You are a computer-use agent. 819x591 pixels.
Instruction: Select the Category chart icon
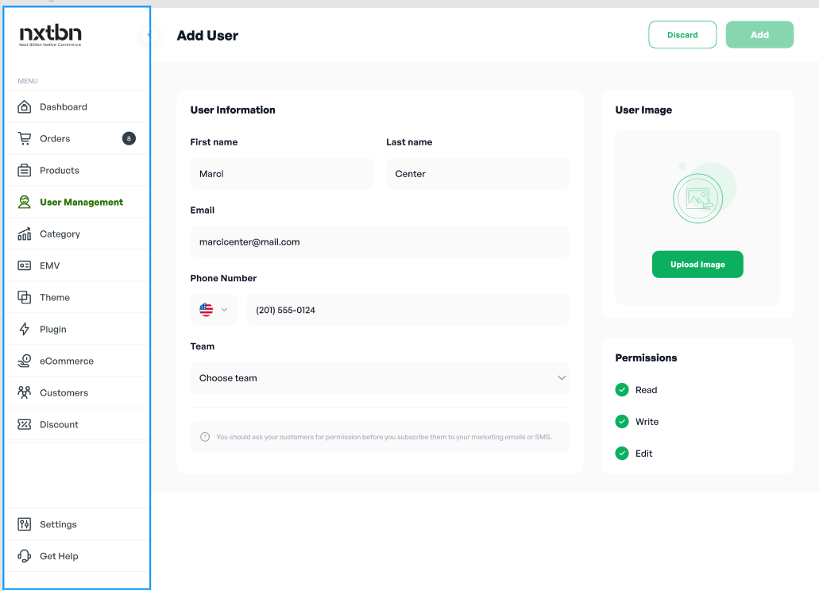tap(25, 234)
